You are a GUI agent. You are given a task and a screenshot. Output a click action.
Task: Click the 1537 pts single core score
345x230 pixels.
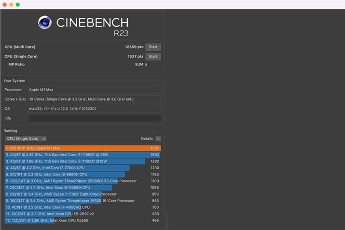click(135, 56)
